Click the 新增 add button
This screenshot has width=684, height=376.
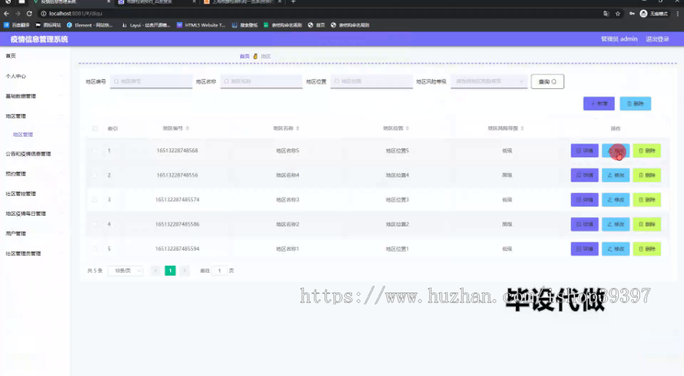pyautogui.click(x=599, y=103)
